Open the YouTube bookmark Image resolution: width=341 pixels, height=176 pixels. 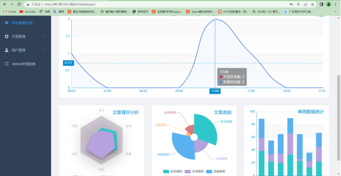28,12
